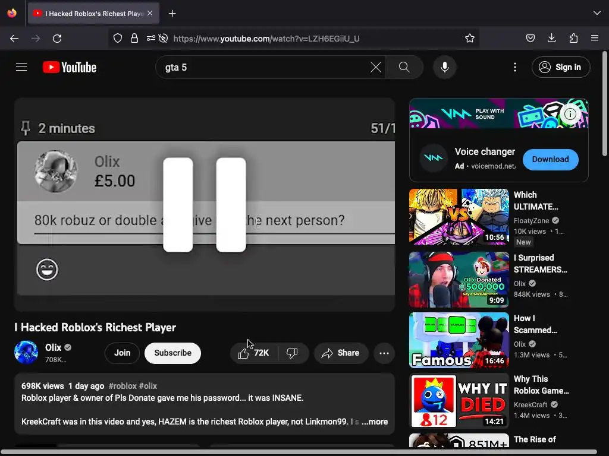Open the 'Why This Roblox Game...' thumbnail
The image size is (609, 456).
459,401
